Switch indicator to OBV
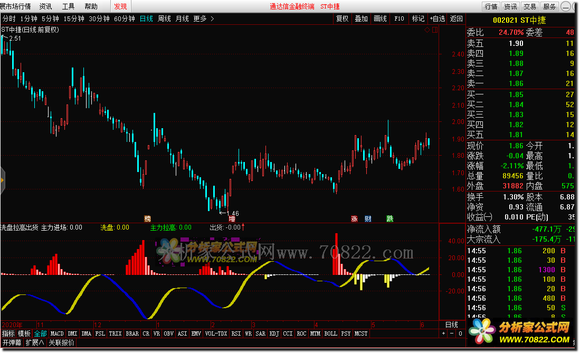This screenshot has width=580, height=353. pos(169,333)
